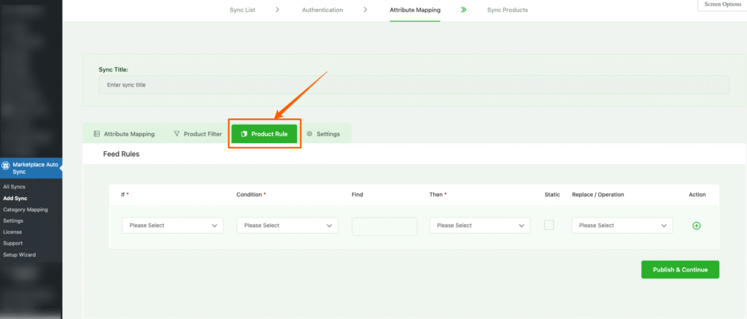Tick the Static checkbox
Viewport: 747px width, 319px height.
click(549, 225)
